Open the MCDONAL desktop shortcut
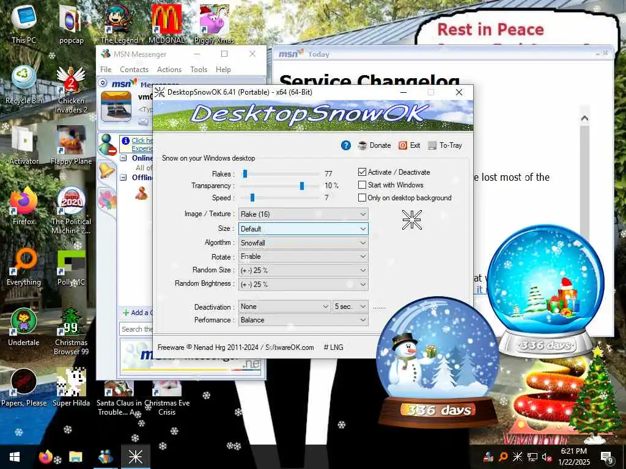The height and width of the screenshot is (469, 626). point(166,23)
